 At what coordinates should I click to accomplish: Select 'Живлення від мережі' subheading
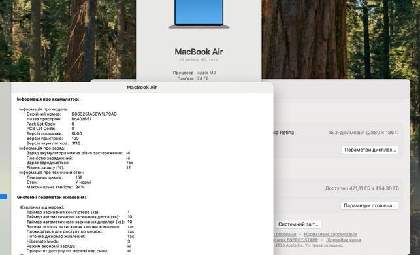pos(42,207)
